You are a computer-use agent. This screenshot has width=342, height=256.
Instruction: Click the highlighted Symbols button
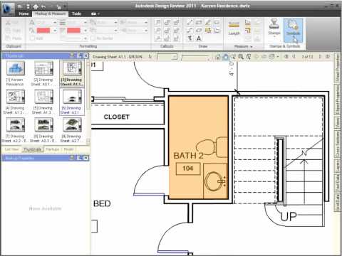click(x=293, y=30)
